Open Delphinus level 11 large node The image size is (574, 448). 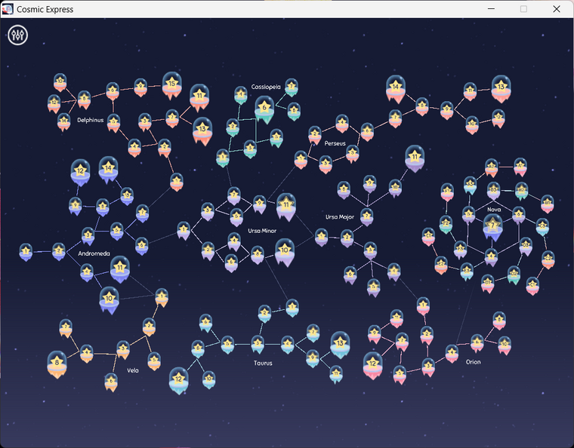coord(199,97)
